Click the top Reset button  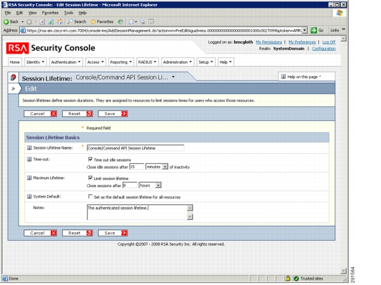[x=77, y=114]
